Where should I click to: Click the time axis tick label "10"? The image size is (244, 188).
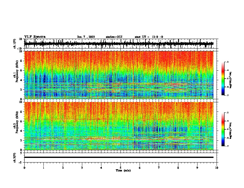(217, 168)
